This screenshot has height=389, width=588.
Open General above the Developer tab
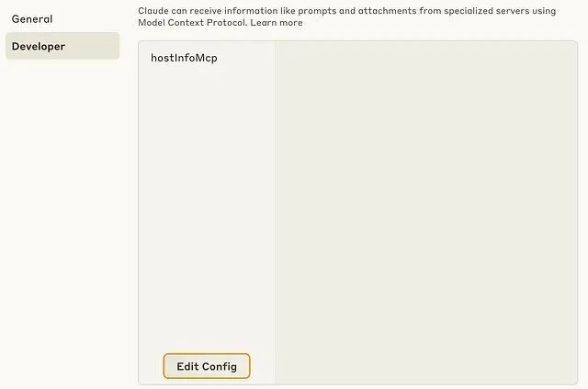tap(32, 19)
